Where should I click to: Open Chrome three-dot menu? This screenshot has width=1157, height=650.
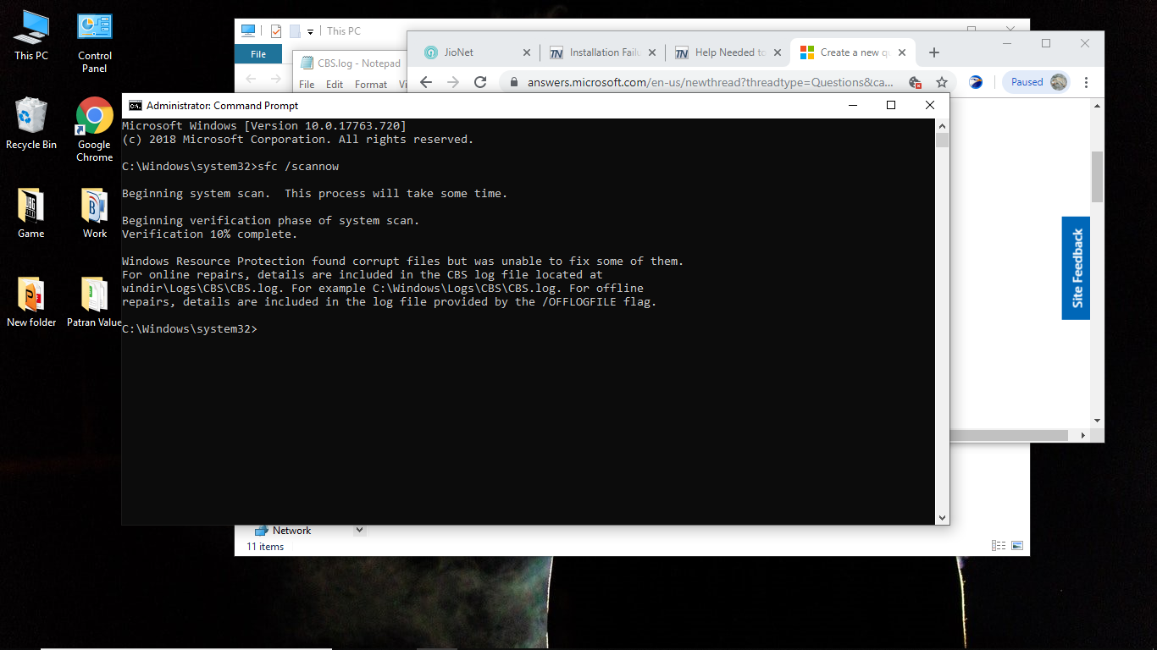1087,82
